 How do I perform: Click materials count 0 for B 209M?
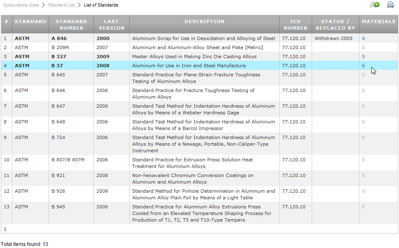363,48
